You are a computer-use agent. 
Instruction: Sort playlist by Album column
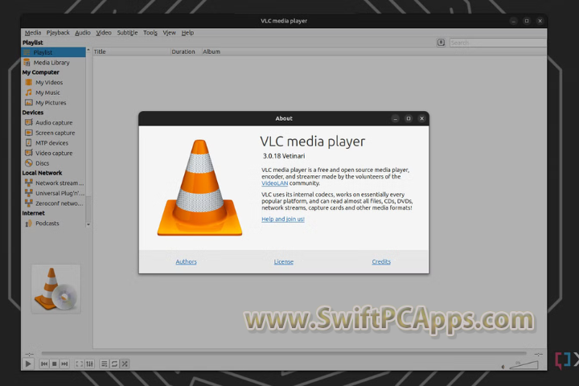pyautogui.click(x=374, y=51)
